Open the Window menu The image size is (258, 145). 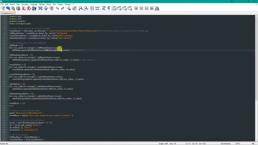pyautogui.click(x=68, y=4)
